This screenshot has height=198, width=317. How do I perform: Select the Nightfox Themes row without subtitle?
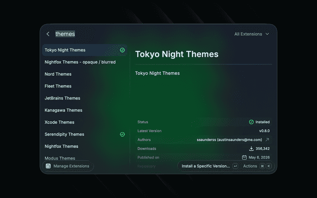pyautogui.click(x=85, y=147)
